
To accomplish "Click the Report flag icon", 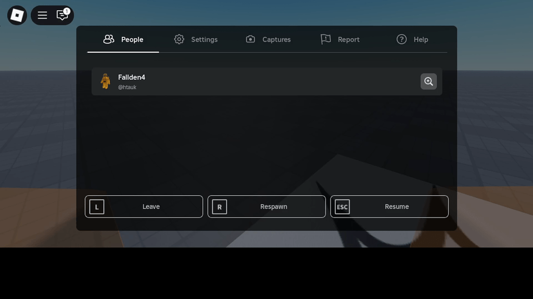I will click(x=326, y=39).
